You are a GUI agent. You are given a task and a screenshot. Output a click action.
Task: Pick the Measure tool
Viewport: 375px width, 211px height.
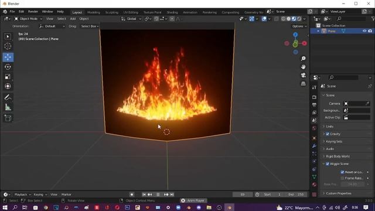[8, 107]
